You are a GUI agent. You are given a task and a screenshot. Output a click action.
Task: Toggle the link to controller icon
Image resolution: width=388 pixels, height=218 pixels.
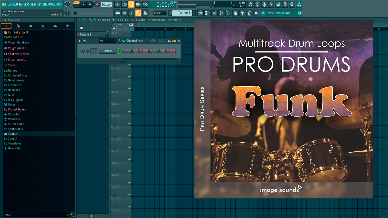[138, 13]
